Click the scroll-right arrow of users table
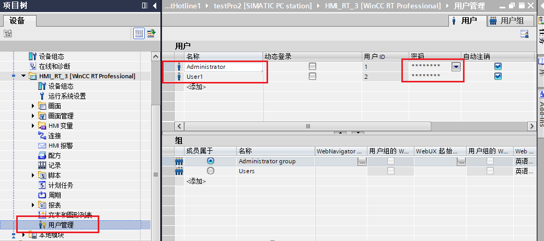Screen dimensions: 544x241 (531, 126)
